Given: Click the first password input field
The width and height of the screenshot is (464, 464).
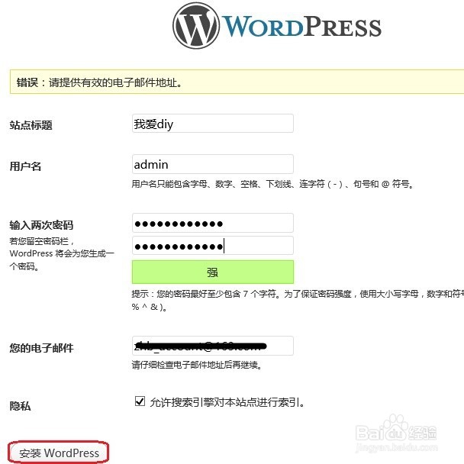Looking at the screenshot, I should (213, 223).
